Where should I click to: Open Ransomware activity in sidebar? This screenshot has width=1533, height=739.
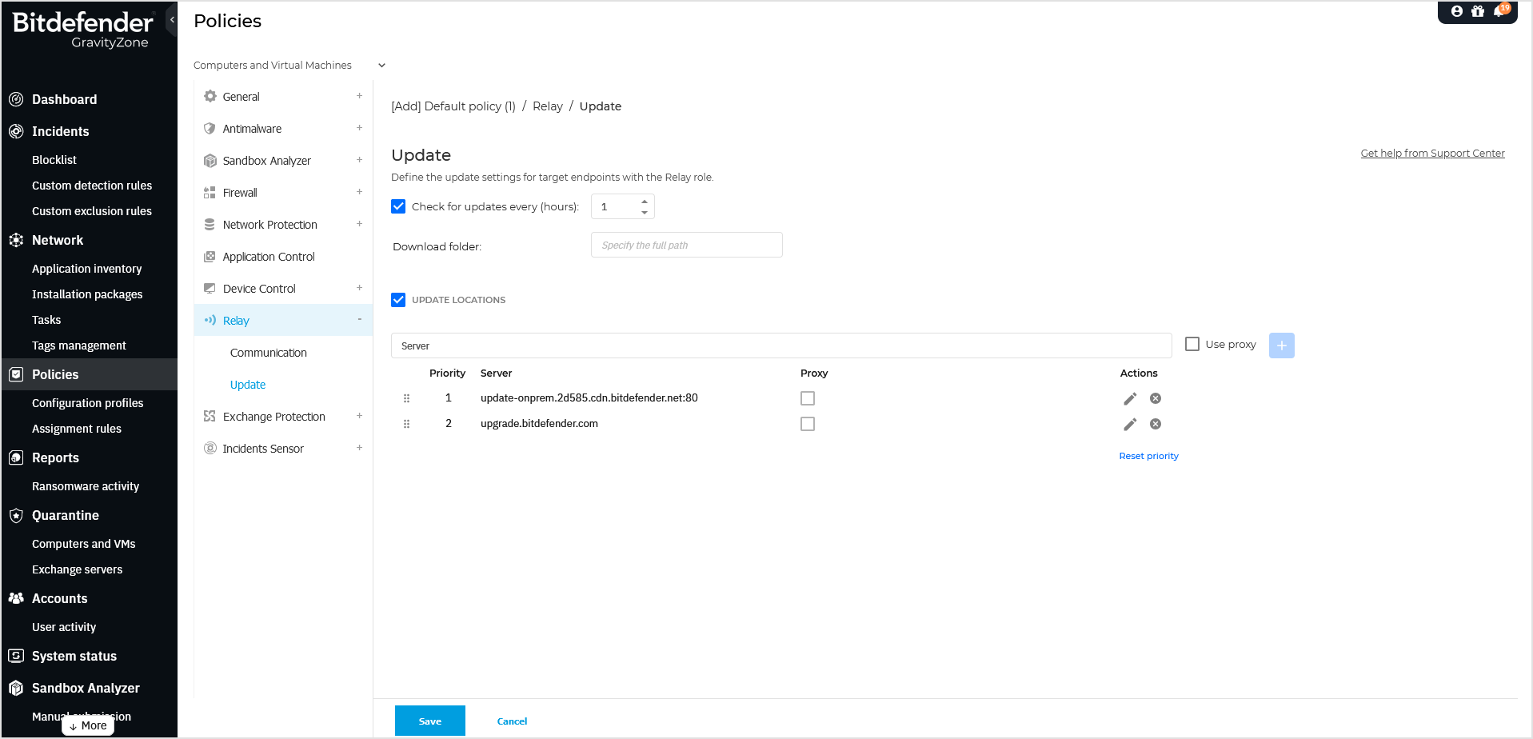86,486
